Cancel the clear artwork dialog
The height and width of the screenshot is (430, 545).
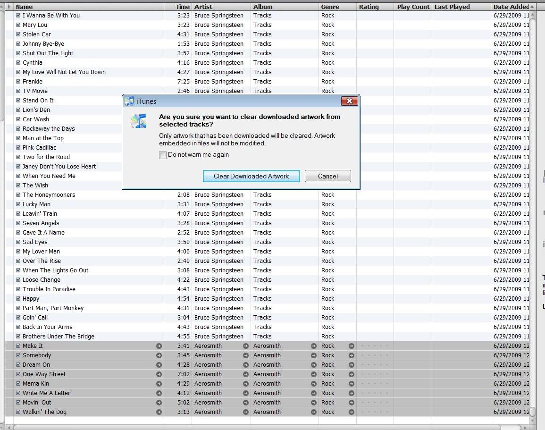[x=328, y=176]
